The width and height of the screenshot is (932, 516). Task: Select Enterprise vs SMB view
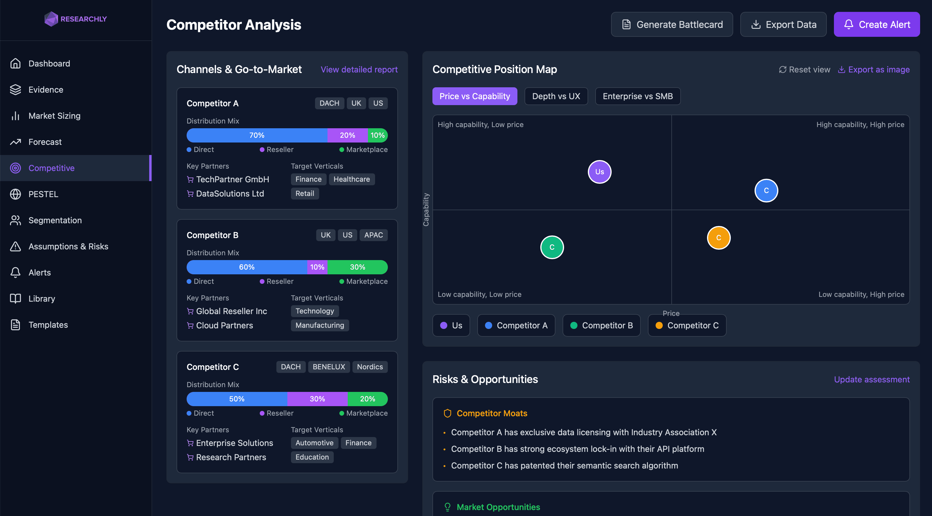[637, 96]
